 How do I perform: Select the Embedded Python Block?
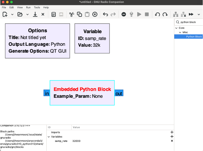click(82, 93)
